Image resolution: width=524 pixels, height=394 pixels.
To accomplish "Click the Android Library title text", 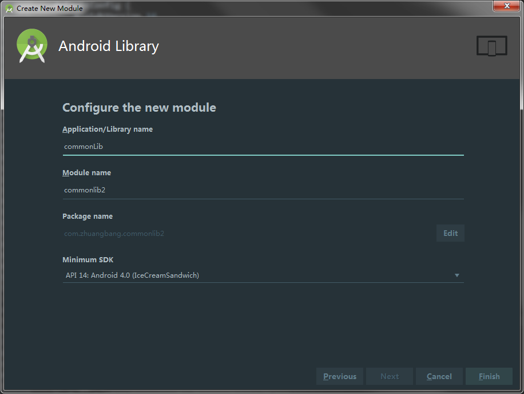I will click(109, 46).
